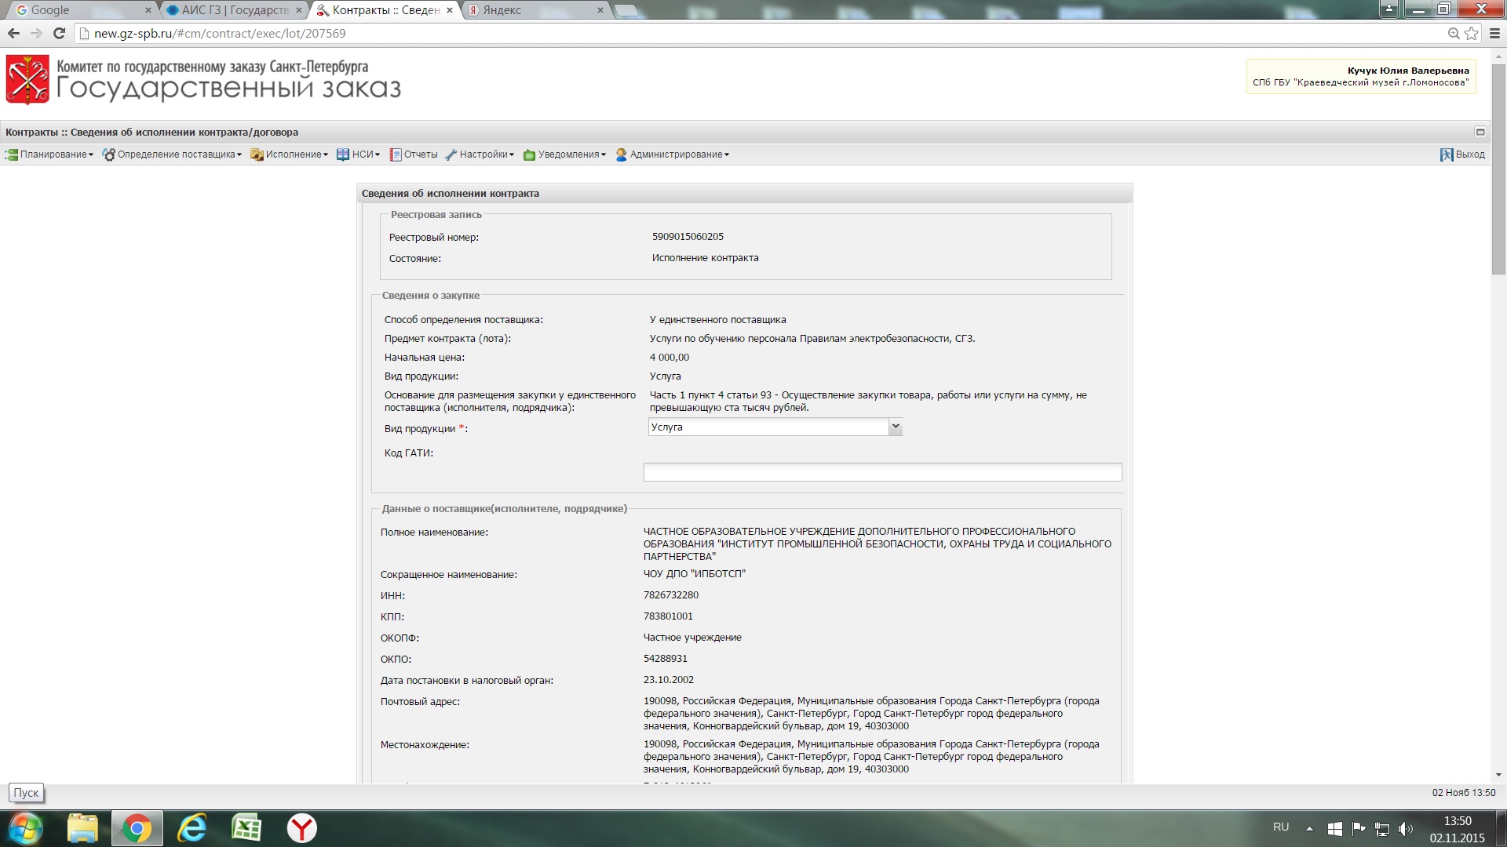This screenshot has height=847, width=1507.
Task: Click the bookmark star icon
Action: tap(1472, 33)
